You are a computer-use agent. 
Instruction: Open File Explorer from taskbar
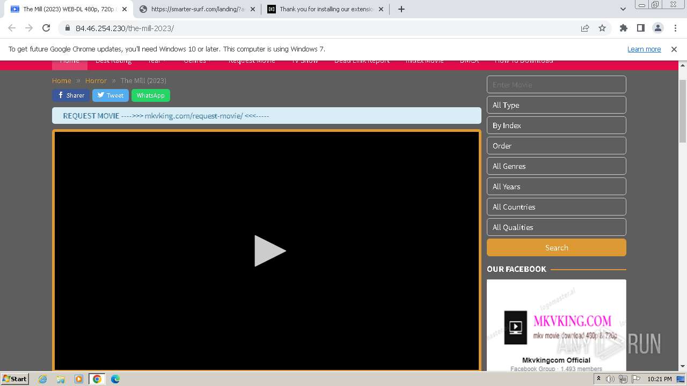pyautogui.click(x=61, y=379)
